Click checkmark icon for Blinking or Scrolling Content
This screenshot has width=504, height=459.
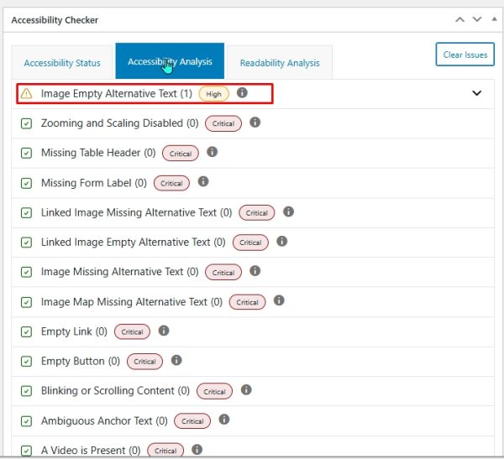pos(26,391)
